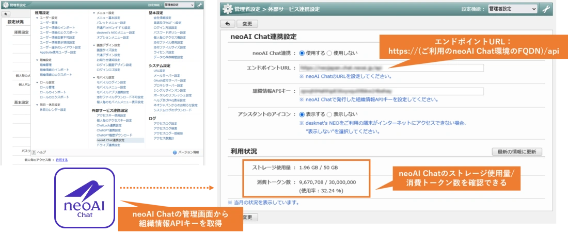Collapse the 祝日・休日設定 group
568x233 pixels.
tap(37, 105)
